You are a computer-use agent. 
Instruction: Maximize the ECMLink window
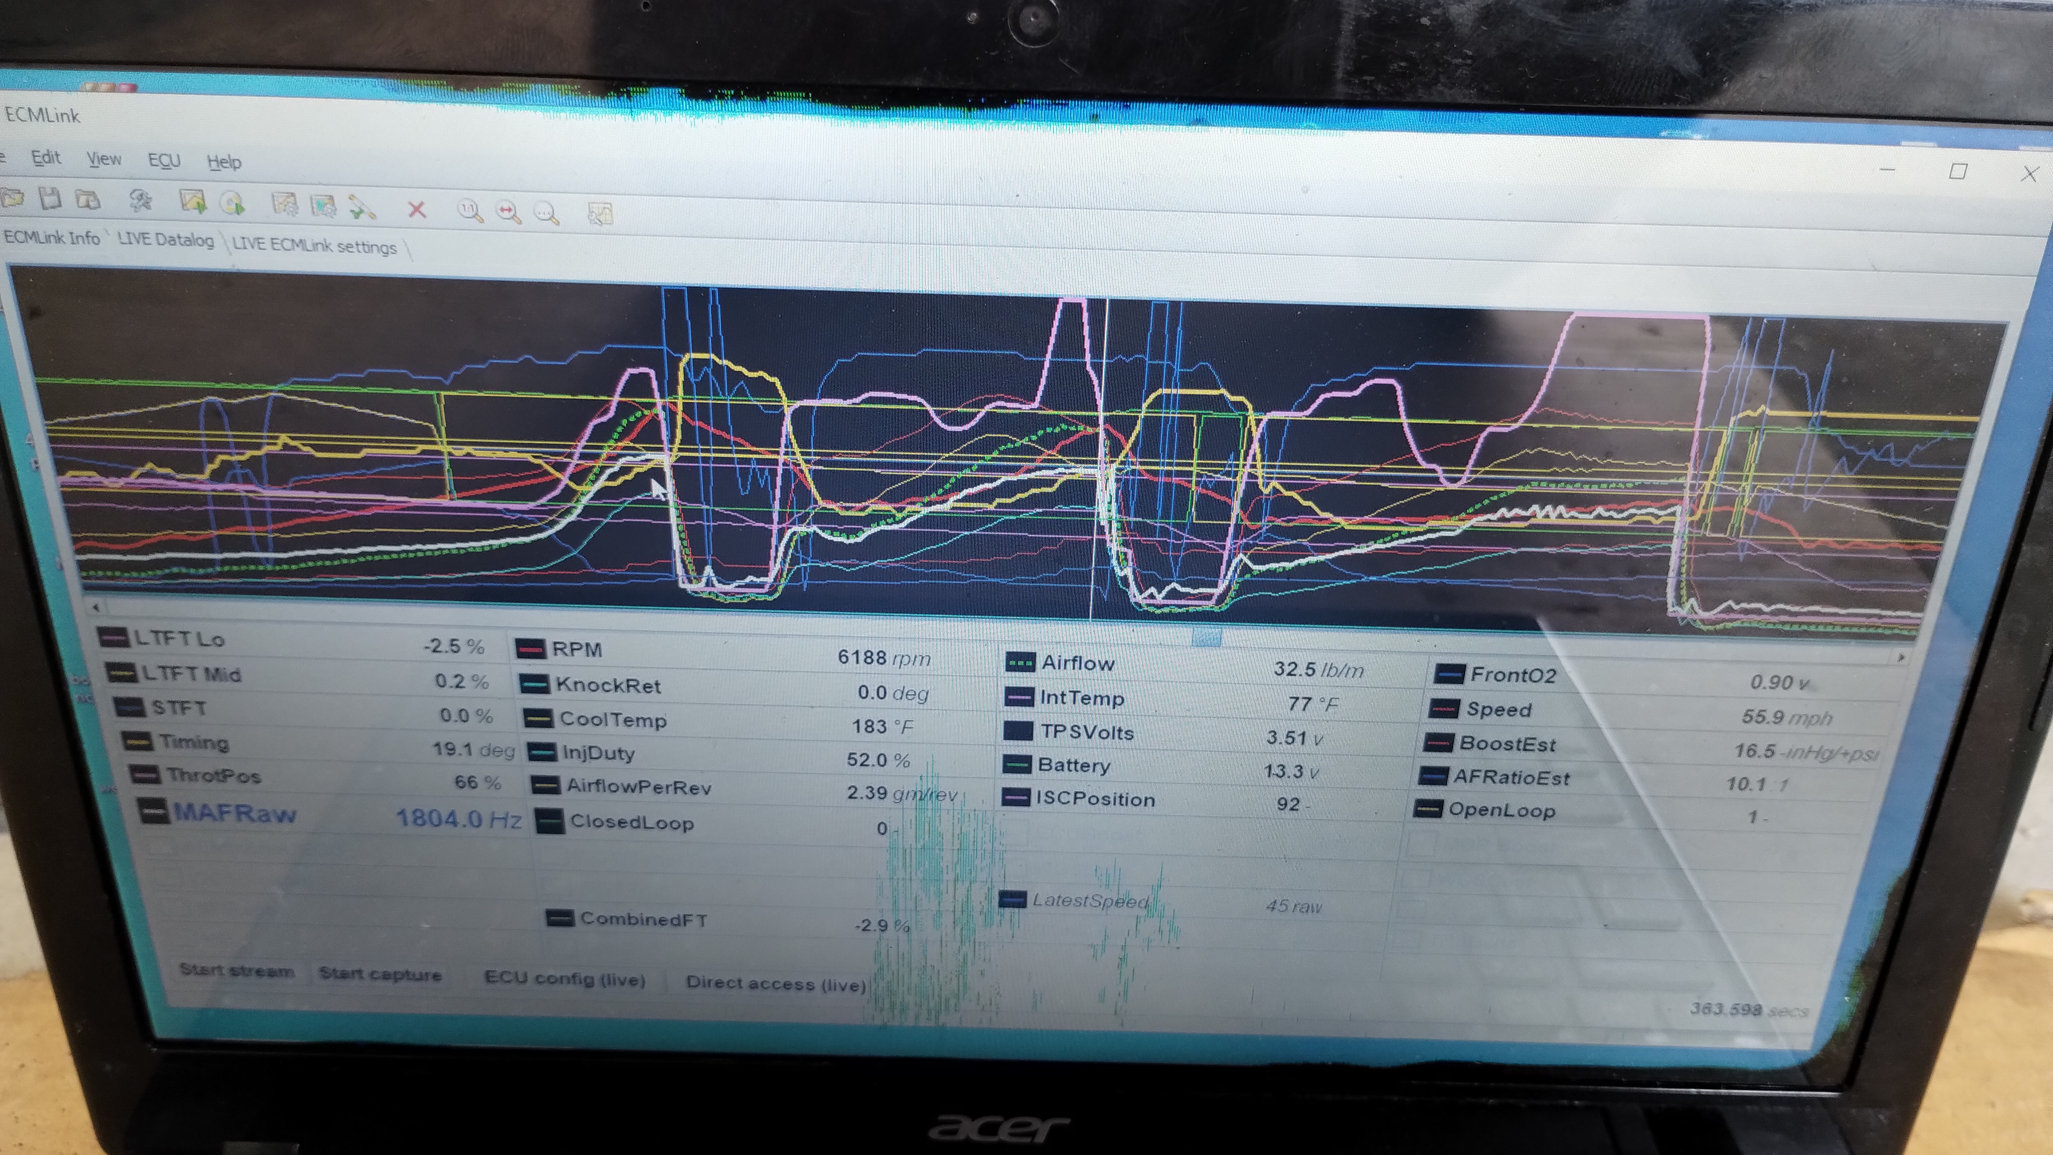pyautogui.click(x=1957, y=171)
